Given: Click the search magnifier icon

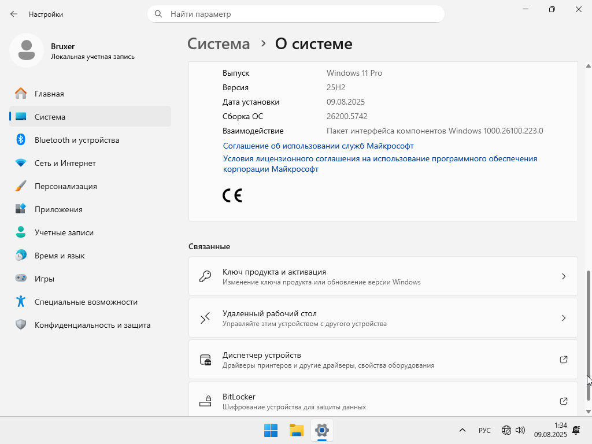Looking at the screenshot, I should [x=158, y=14].
